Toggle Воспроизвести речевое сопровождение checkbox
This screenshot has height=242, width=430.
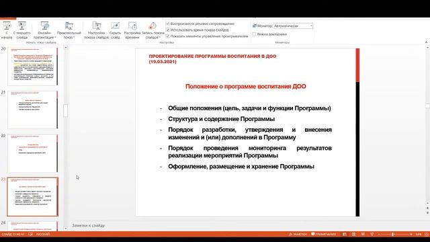[167, 24]
